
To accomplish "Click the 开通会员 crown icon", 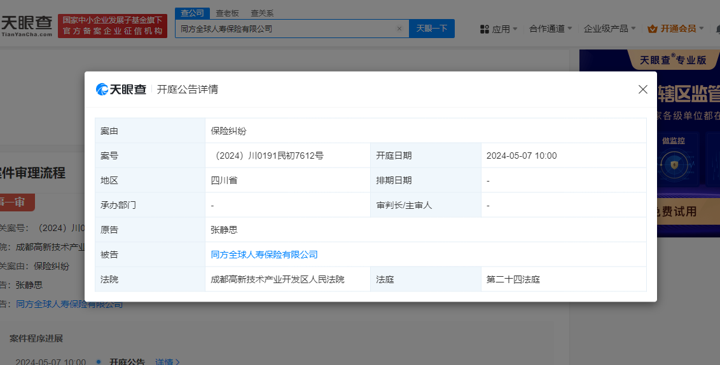I will tap(653, 29).
